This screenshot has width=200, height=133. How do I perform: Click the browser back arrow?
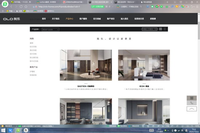pos(11,7)
